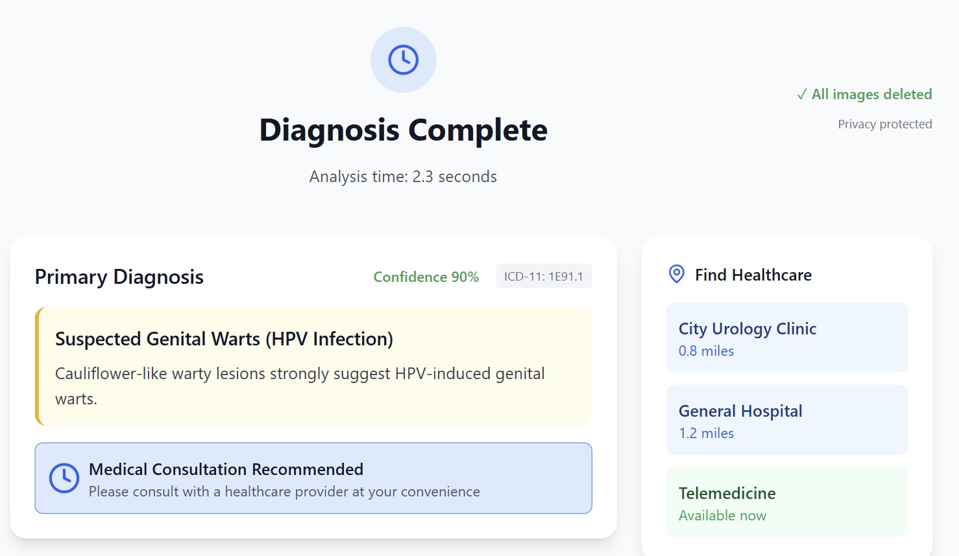Image resolution: width=959 pixels, height=556 pixels.
Task: Click the cauliflower-like lesions description text
Action: (x=300, y=386)
